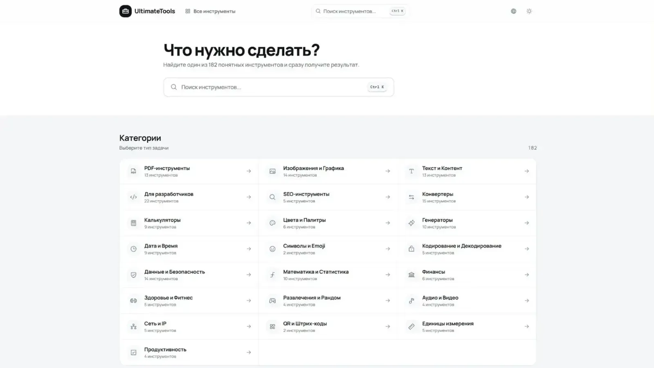This screenshot has height=368, width=654.
Task: Open Цвета и Палитры via its arrow
Action: coord(387,223)
